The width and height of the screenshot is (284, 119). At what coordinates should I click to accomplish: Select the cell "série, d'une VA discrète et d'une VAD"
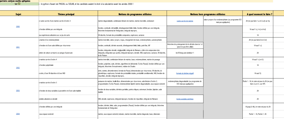pos(68,73)
